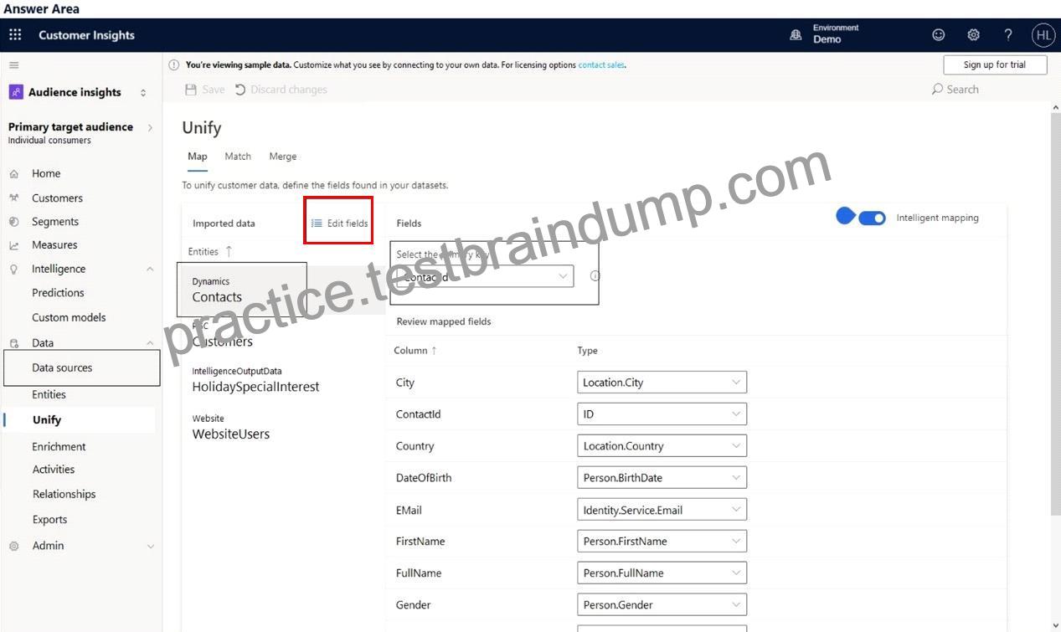Expand the primary key dropdown
Viewport: 1061px width, 632px height.
(484, 276)
